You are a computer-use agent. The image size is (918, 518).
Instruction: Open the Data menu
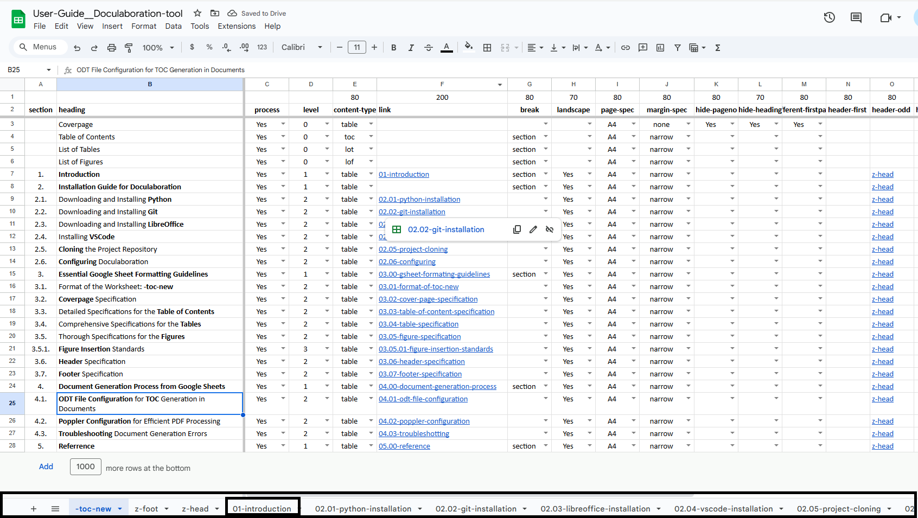[174, 26]
